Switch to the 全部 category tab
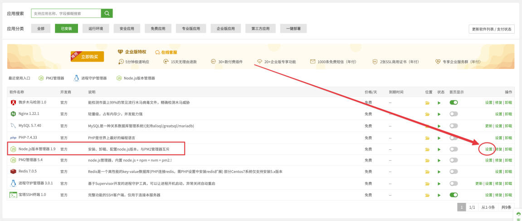This screenshot has height=221, width=522. tap(41, 29)
